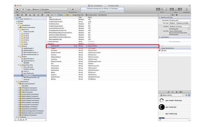Switch media library to icon grid view
Image resolution: width=204 pixels, height=127 pixels.
(186, 95)
